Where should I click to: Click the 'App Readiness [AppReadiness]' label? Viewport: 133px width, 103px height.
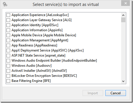coord(34,45)
